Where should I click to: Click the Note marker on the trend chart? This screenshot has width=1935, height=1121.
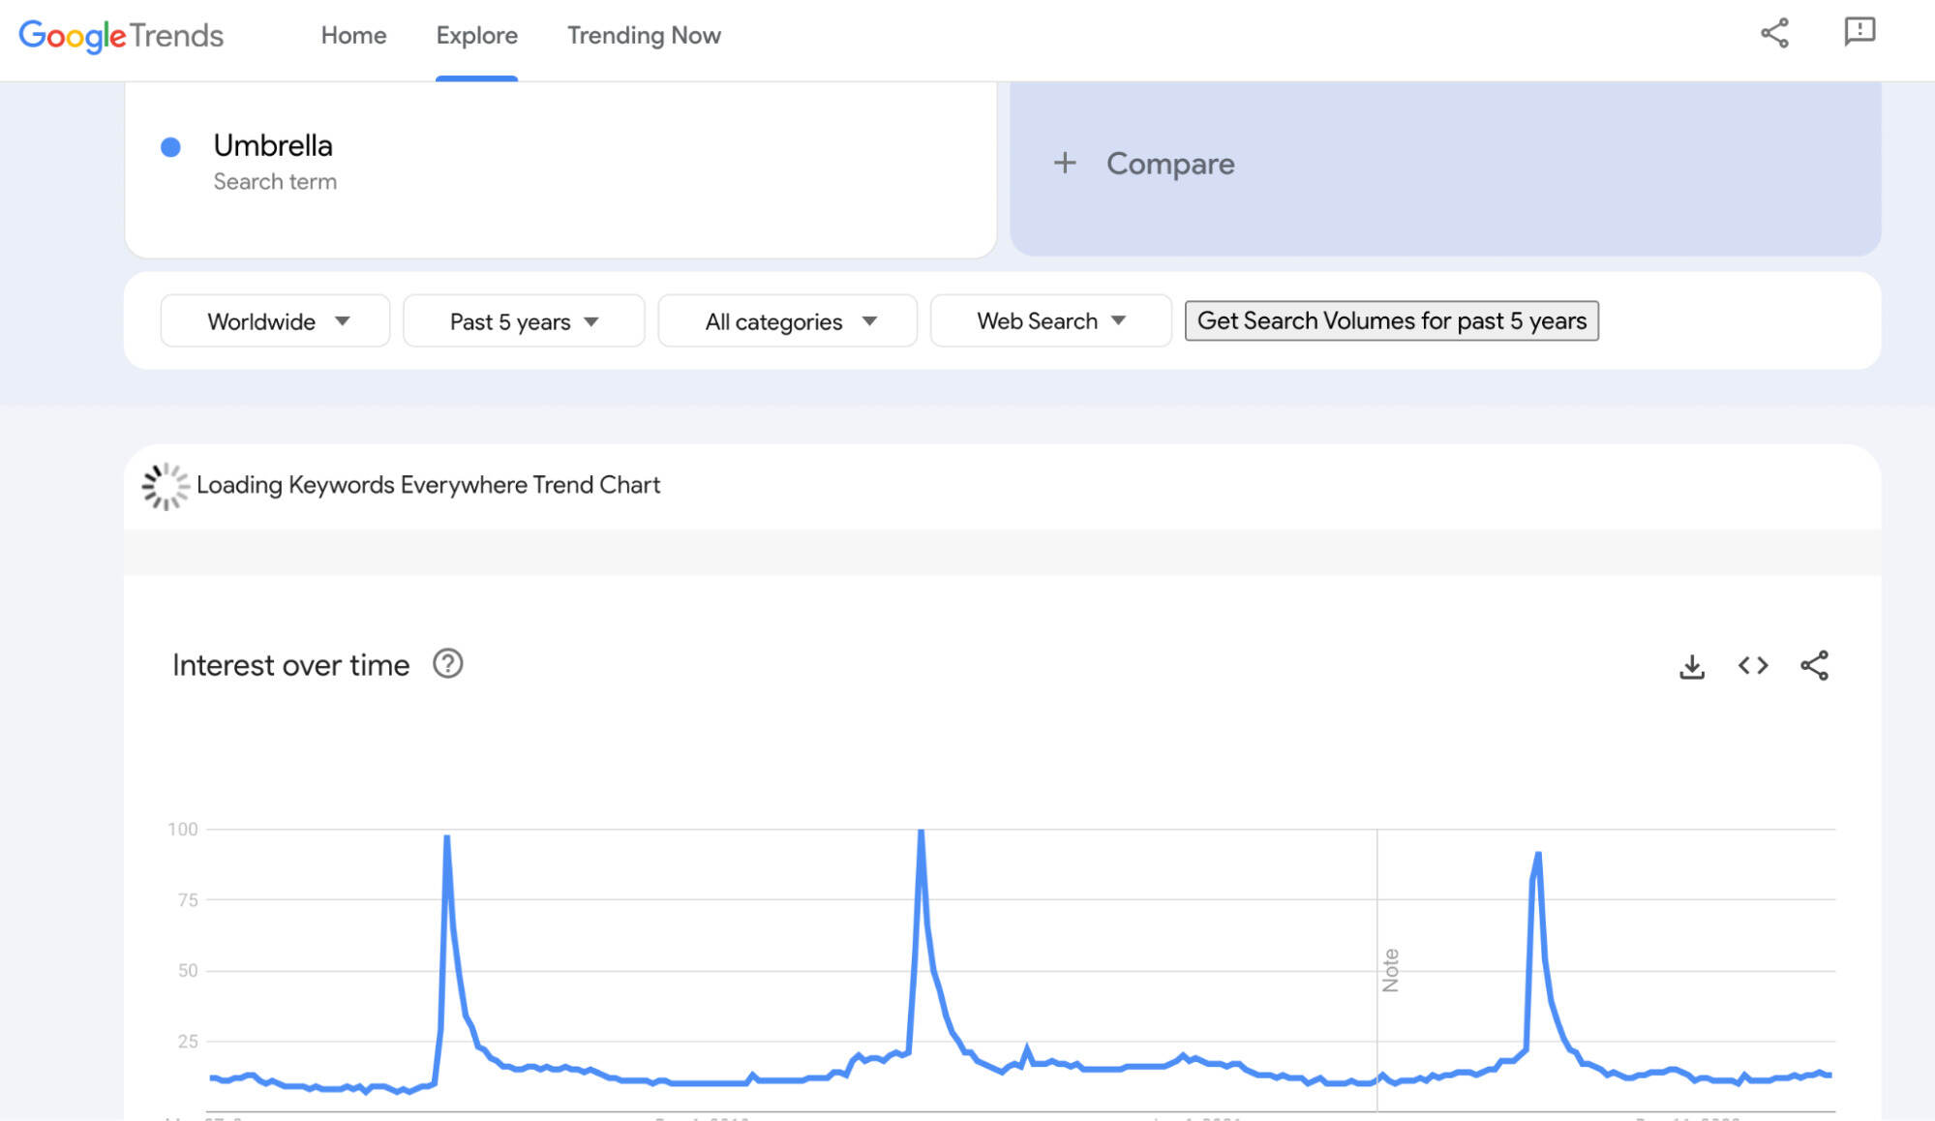pyautogui.click(x=1391, y=968)
